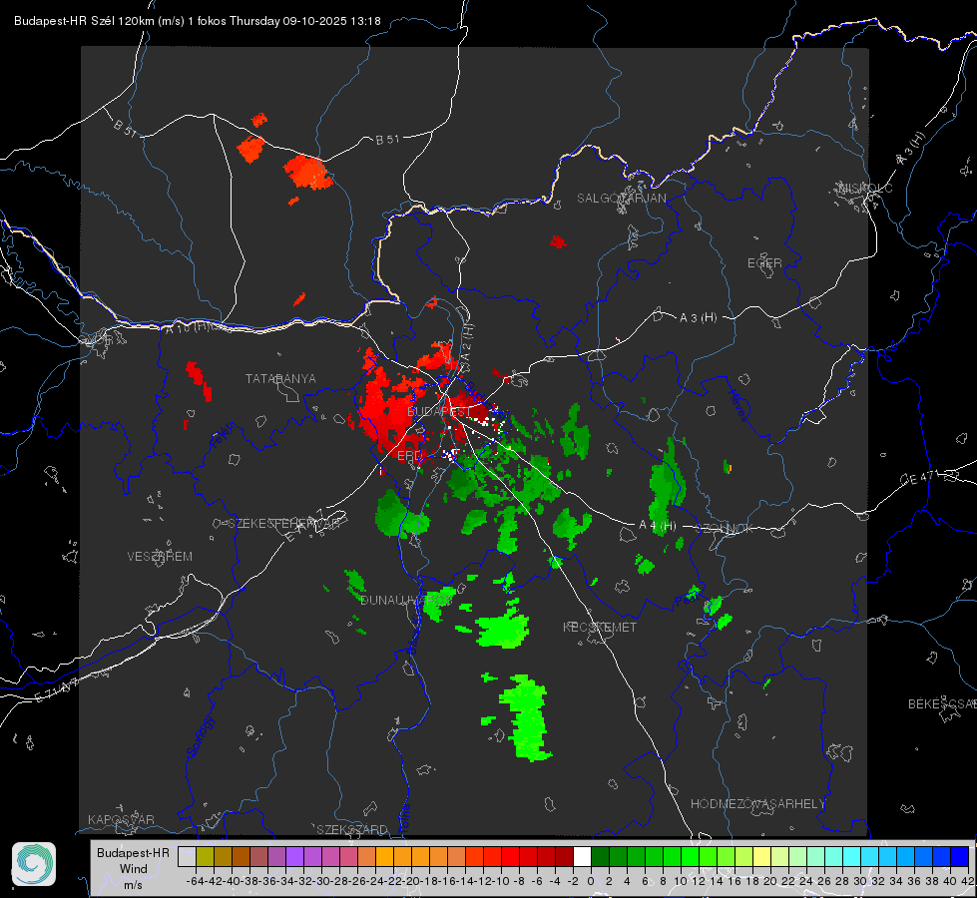Click the KECSKEMÉT city label
Screen dimensions: 977x898
coord(600,627)
